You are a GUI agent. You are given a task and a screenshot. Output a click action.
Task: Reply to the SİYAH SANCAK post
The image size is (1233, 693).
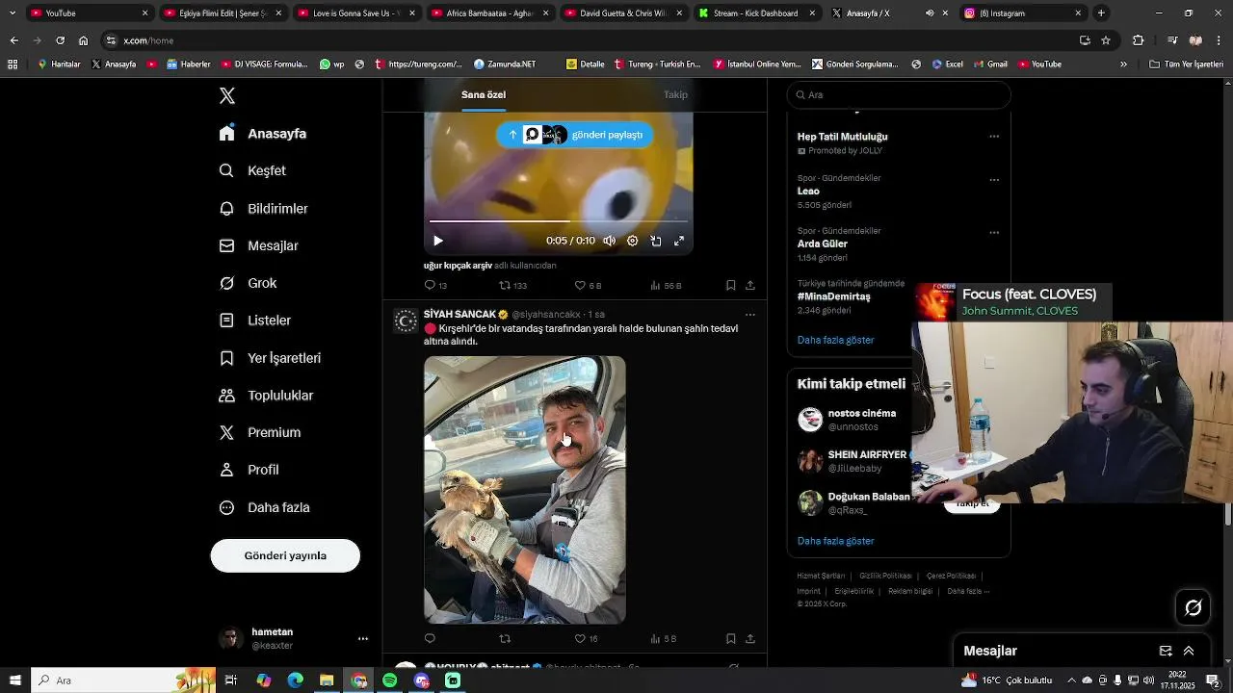pos(430,638)
